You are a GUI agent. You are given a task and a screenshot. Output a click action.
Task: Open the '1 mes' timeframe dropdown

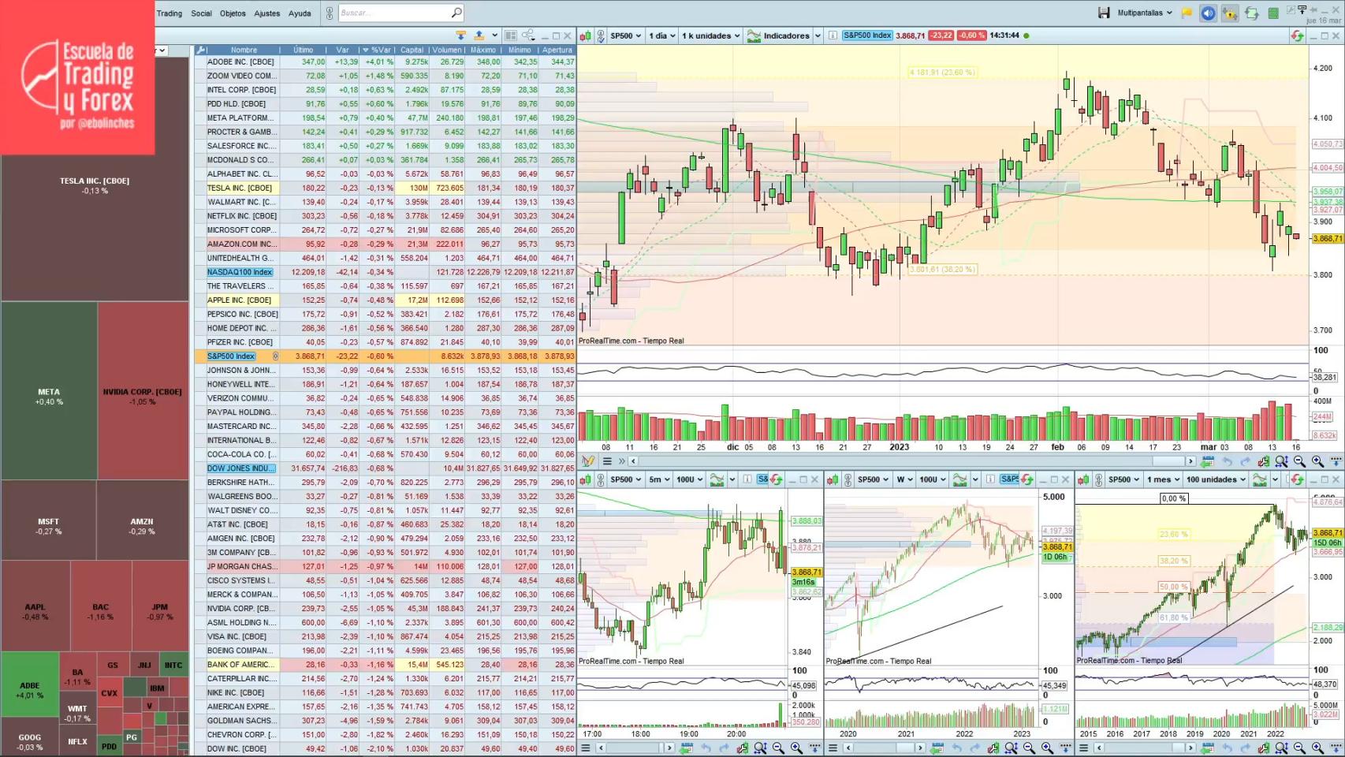coord(1163,479)
